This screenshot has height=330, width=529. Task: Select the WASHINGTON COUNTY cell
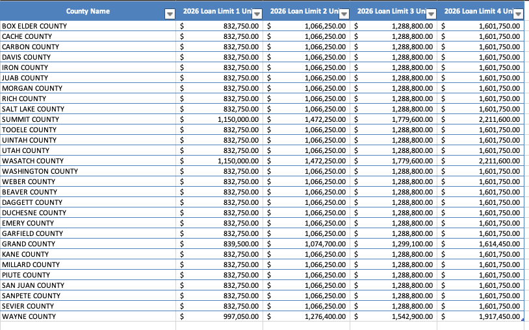(40, 171)
